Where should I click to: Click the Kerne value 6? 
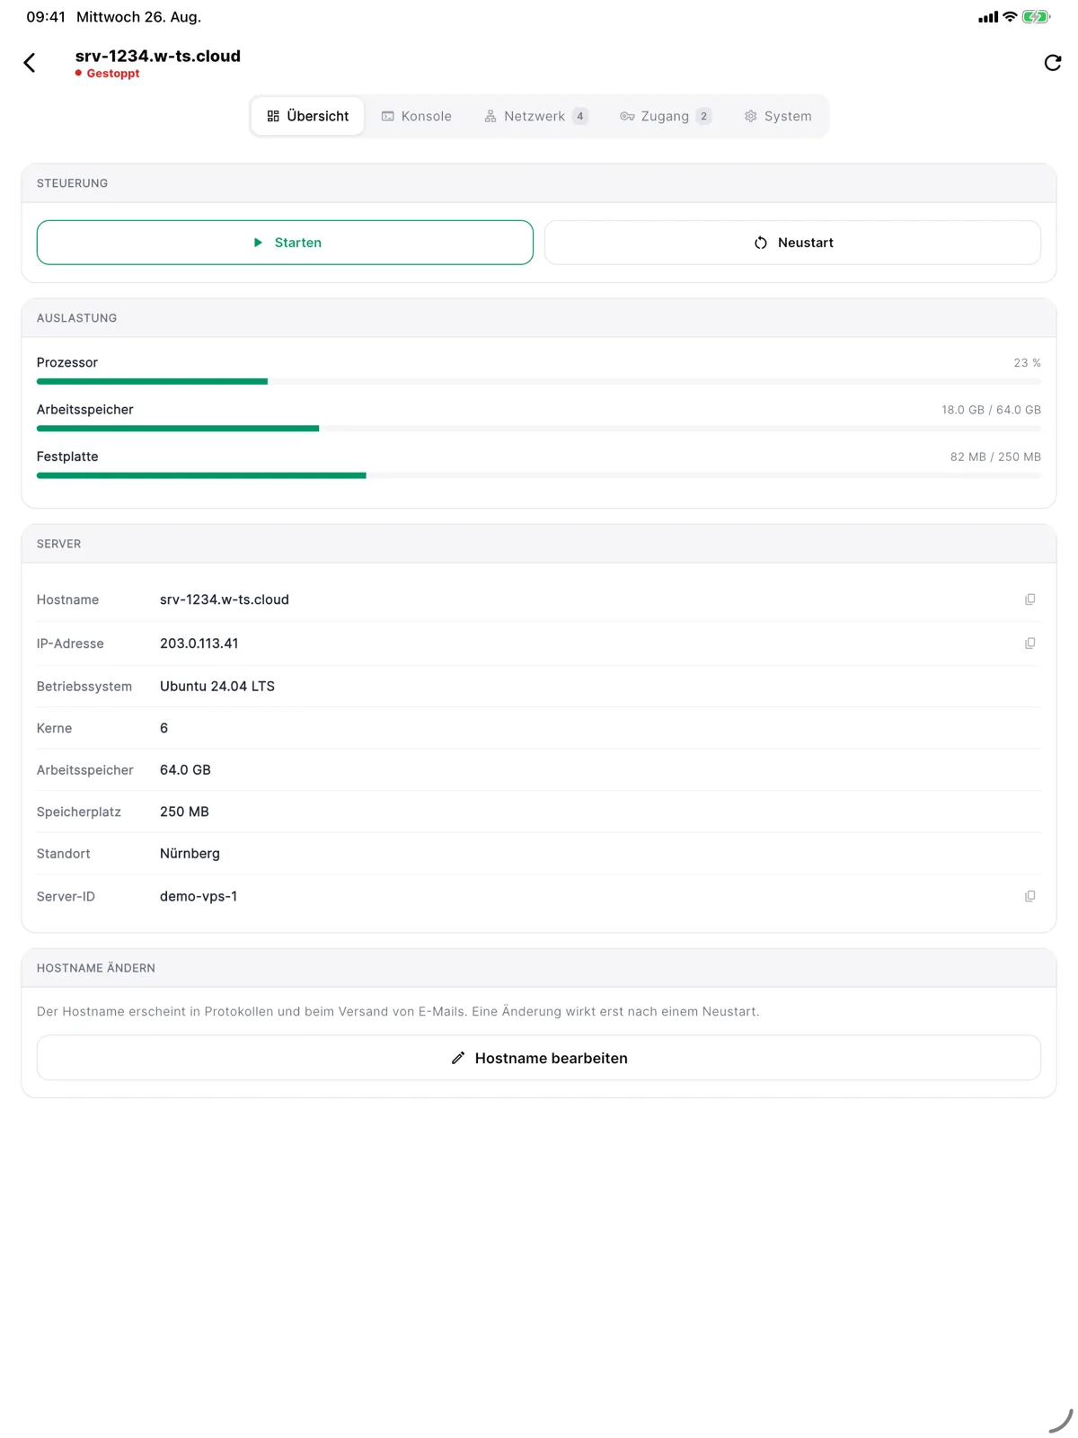tap(164, 728)
